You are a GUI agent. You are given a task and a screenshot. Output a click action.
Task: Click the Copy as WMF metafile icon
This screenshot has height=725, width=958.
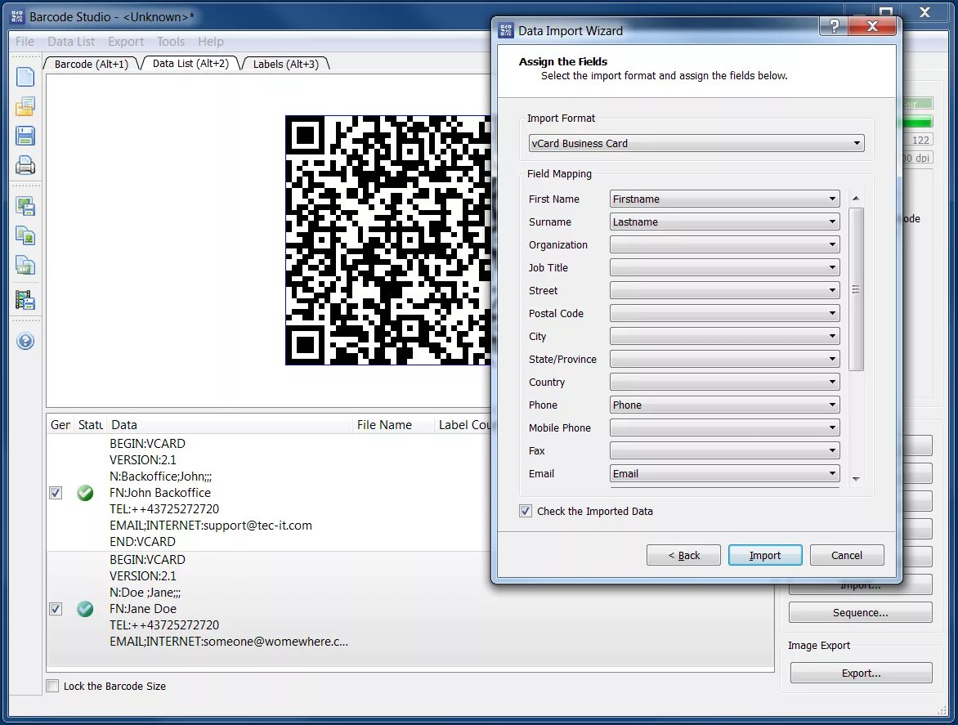(25, 265)
